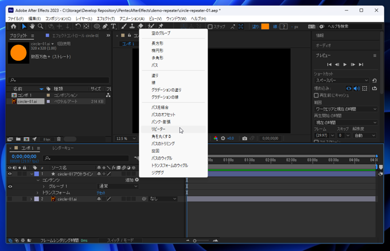Viewport: 390px width, 251px height.
Task: Select the Eraser tool
Action: [x=141, y=26]
